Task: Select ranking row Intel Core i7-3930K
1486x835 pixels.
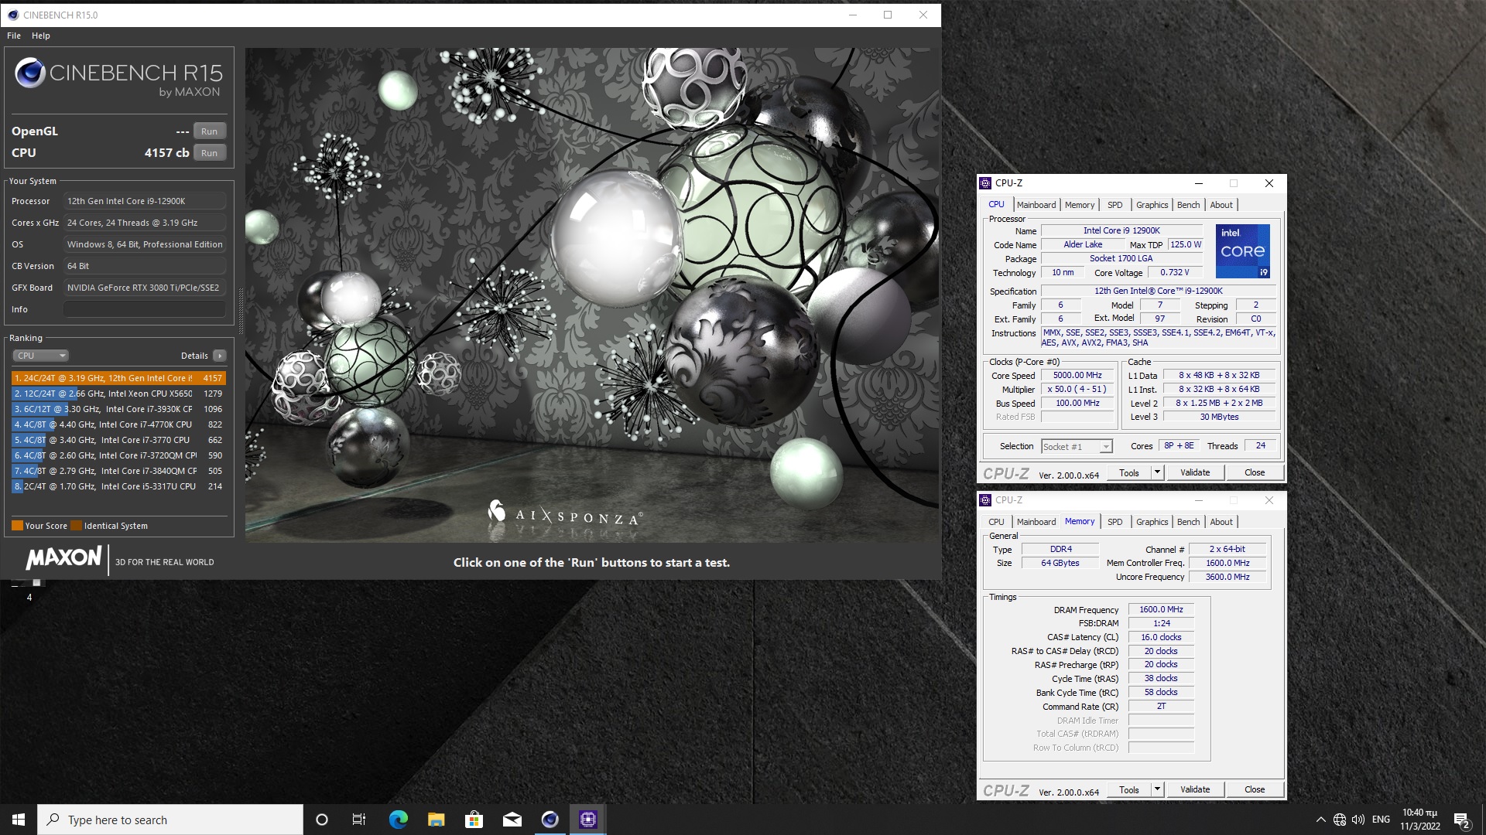Action: (118, 409)
